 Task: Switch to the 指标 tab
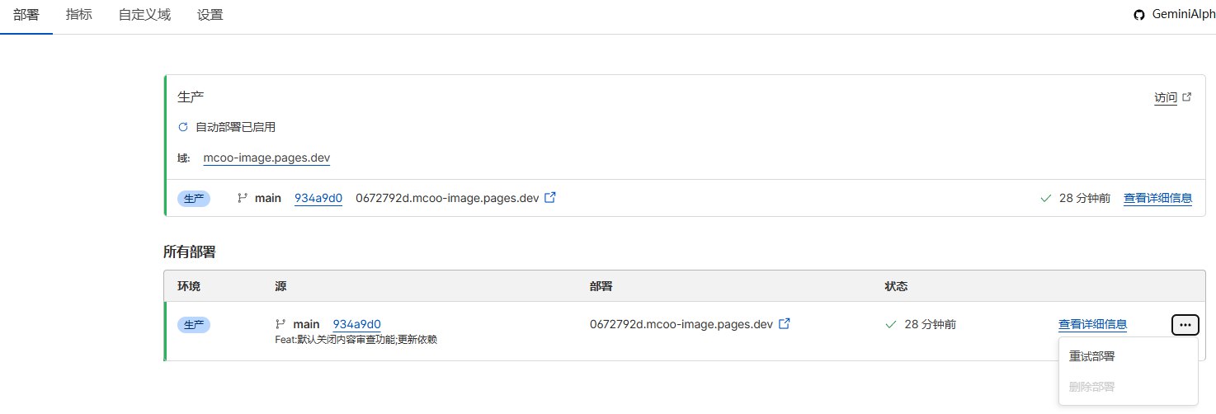coord(79,15)
